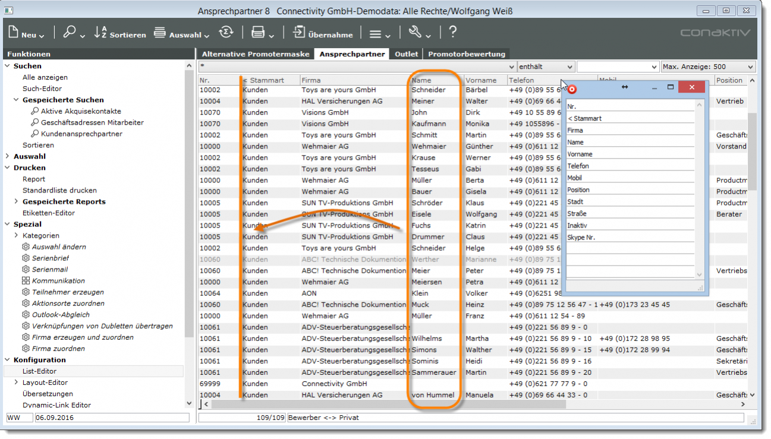Image resolution: width=771 pixels, height=439 pixels.
Task: Switch to the Outlet tab
Action: point(406,54)
